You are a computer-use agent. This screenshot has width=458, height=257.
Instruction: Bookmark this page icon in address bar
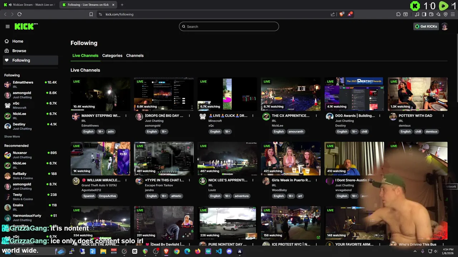coord(91,14)
